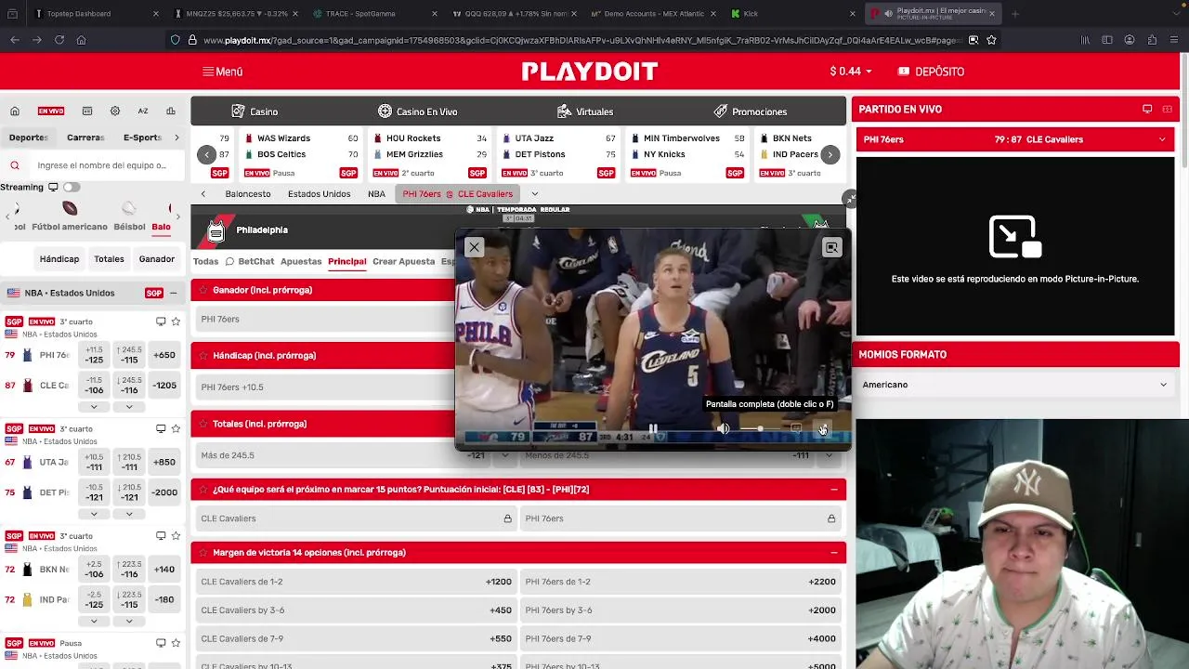Open the settings gear in sports sidebar
Viewport: 1189px width, 669px height.
(115, 111)
